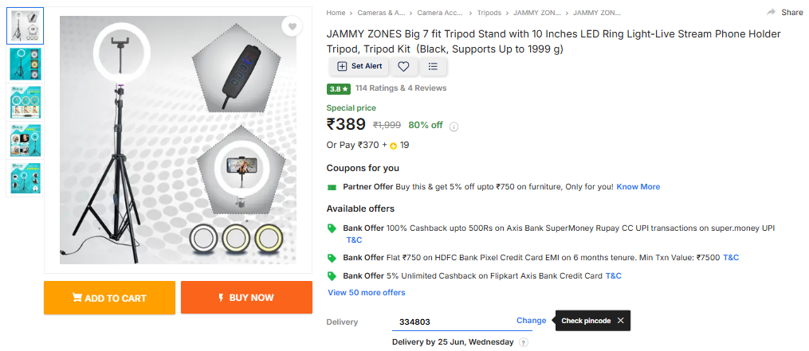The image size is (809, 351).
Task: Click the price info circle icon
Action: coord(454,126)
